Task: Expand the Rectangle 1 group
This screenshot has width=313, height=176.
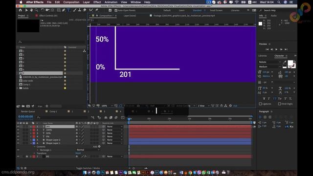Action: (x=37, y=150)
